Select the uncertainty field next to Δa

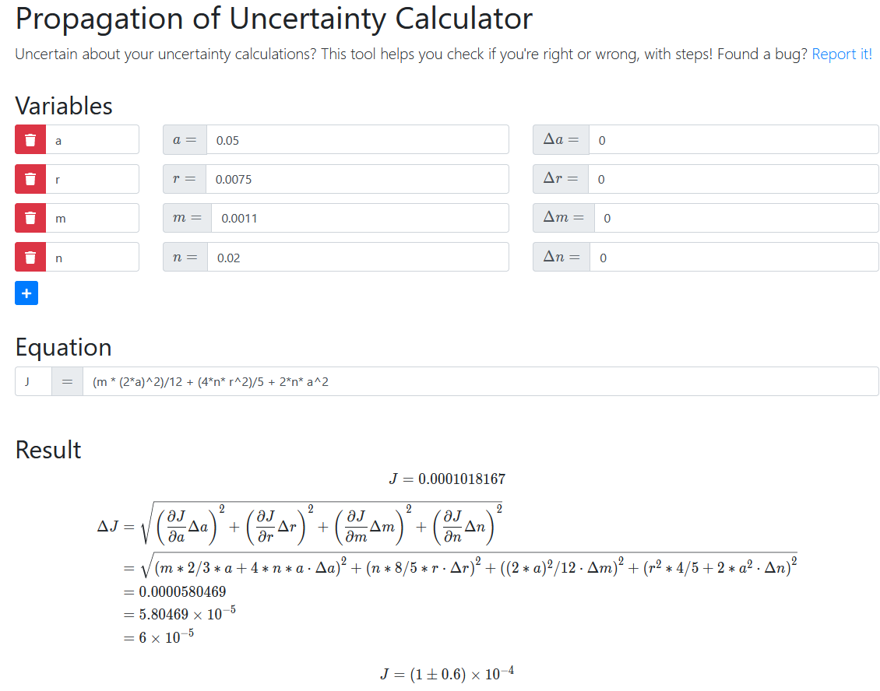(732, 139)
